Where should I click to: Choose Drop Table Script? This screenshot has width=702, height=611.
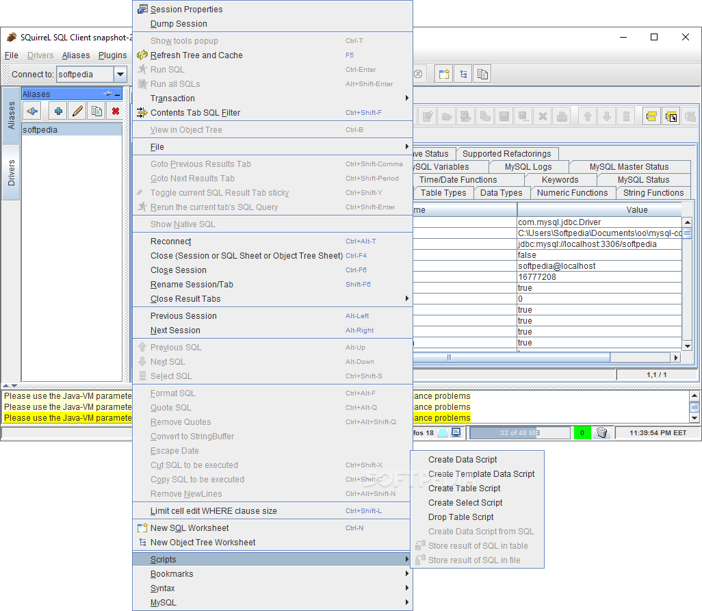(x=478, y=517)
